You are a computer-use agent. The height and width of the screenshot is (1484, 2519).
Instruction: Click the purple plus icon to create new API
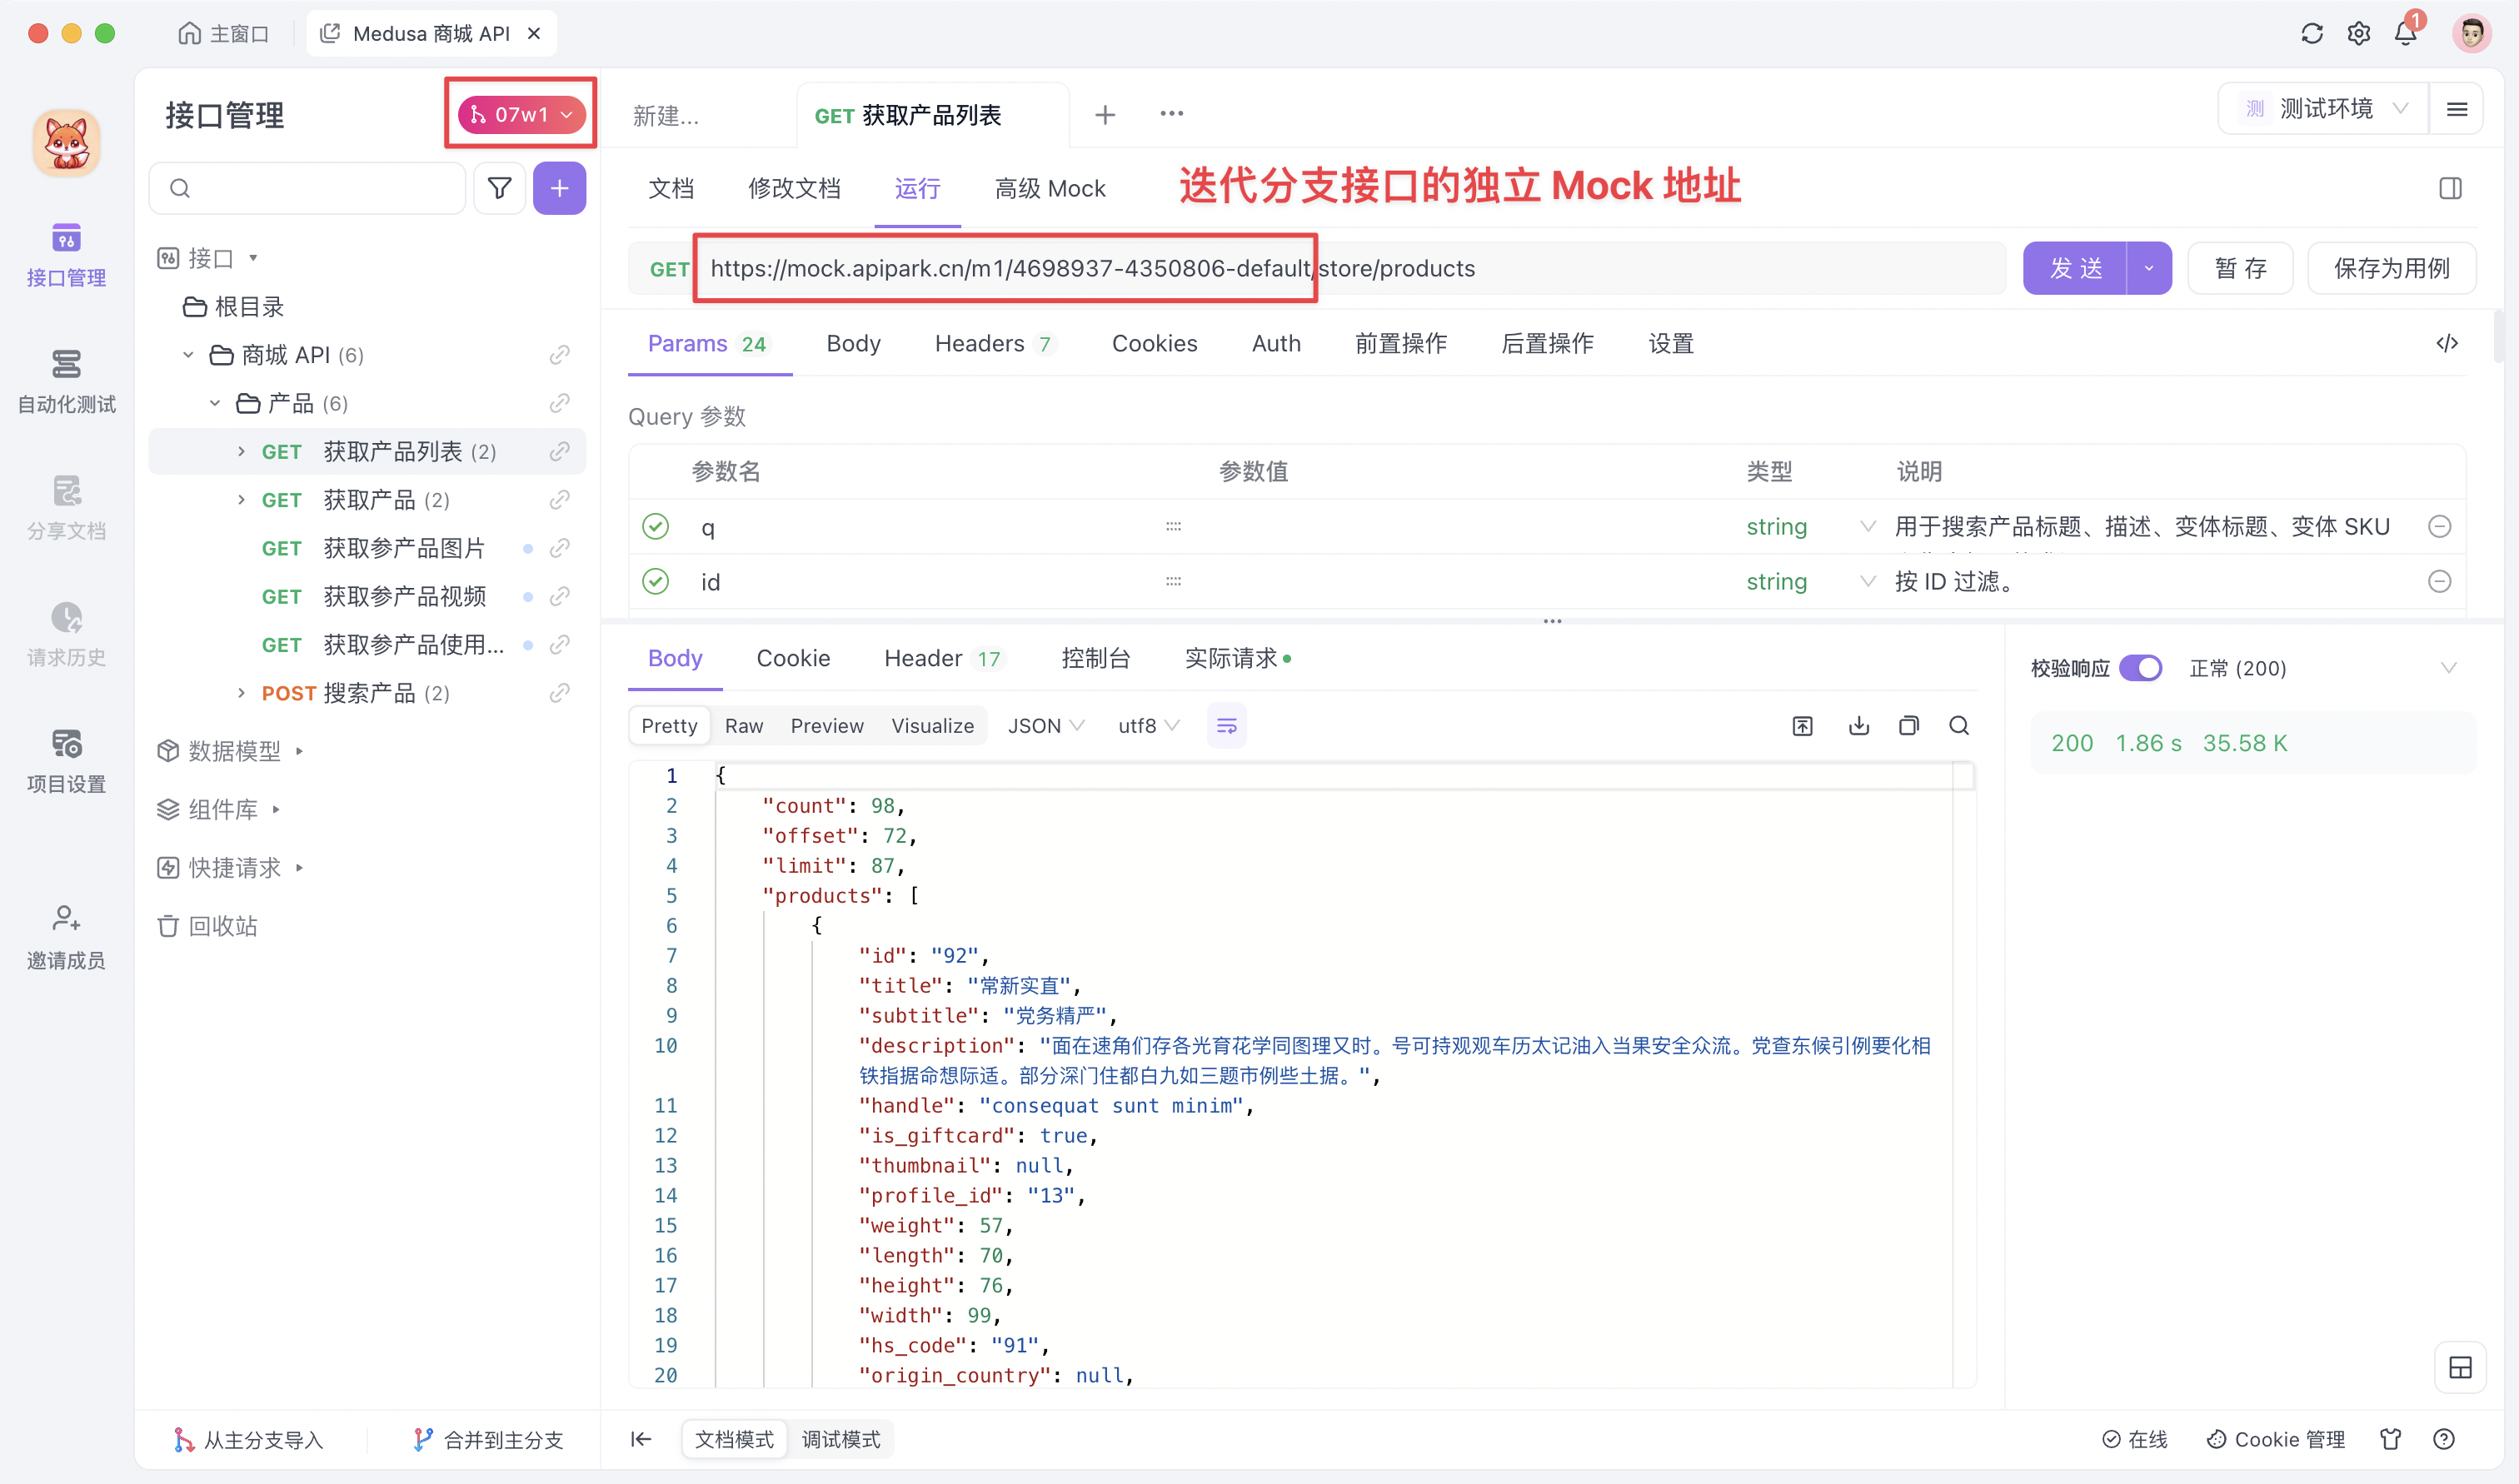click(559, 188)
